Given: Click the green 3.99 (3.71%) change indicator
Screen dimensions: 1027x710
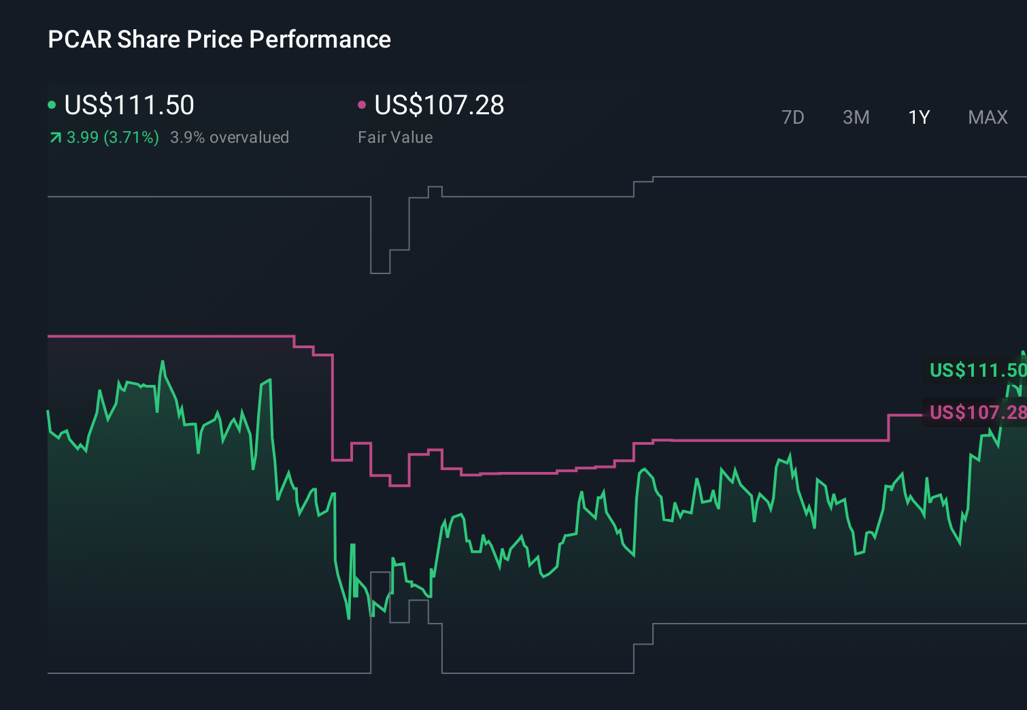Looking at the screenshot, I should pos(112,137).
